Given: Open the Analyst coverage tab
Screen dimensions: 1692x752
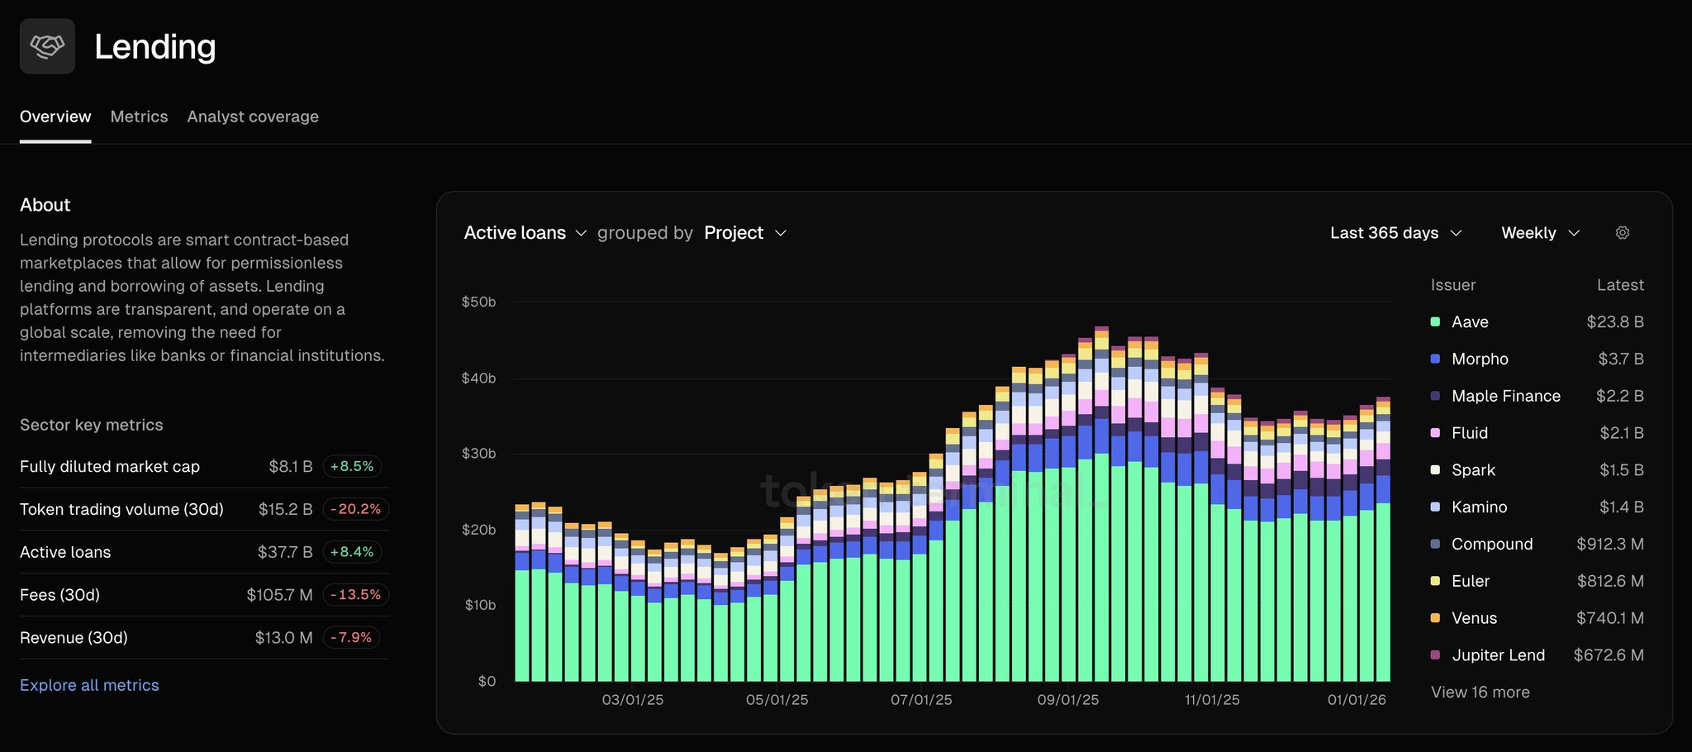Looking at the screenshot, I should point(253,117).
